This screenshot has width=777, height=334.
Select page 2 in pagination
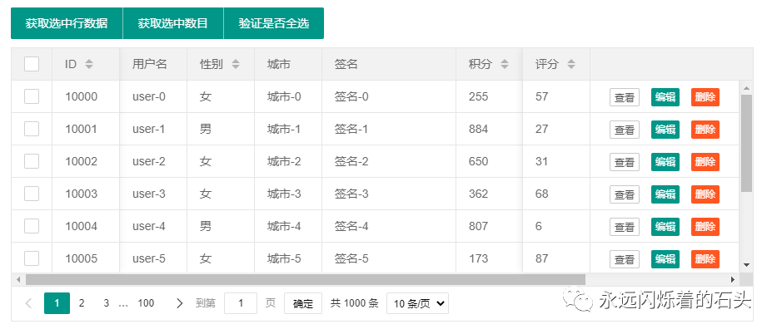tap(82, 303)
